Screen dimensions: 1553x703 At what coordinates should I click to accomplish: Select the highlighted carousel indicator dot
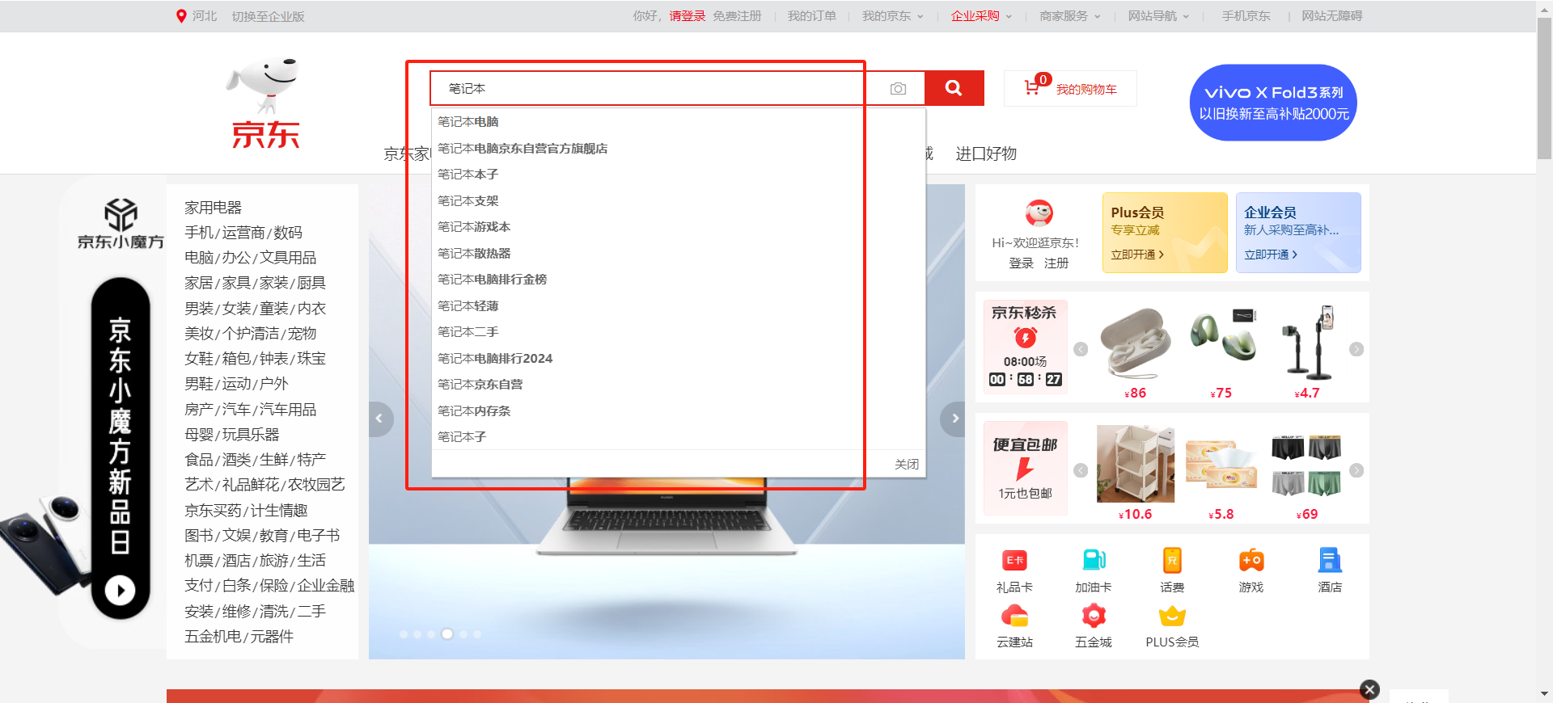(447, 634)
